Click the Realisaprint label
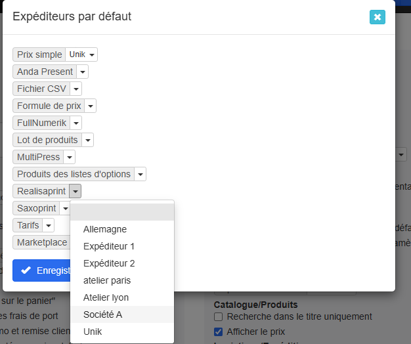 pos(41,191)
